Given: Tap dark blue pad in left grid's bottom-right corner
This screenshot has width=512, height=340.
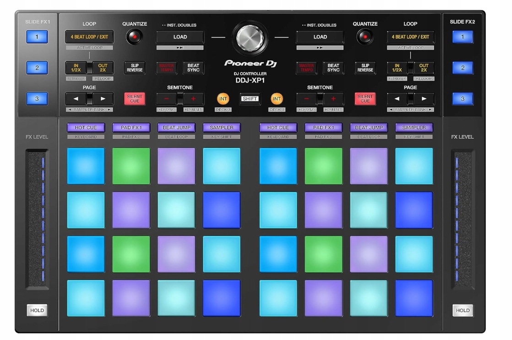Looking at the screenshot, I should point(222,298).
